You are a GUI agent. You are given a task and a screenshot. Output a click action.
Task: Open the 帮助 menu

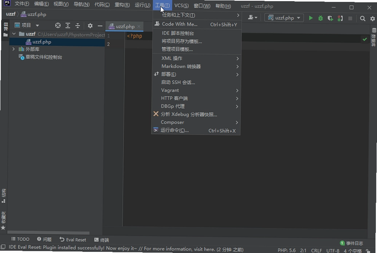point(223,6)
